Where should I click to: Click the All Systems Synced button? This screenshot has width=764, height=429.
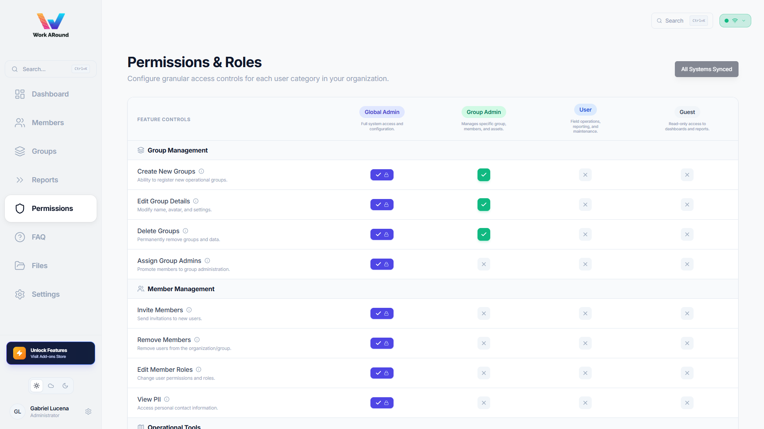coord(706,69)
